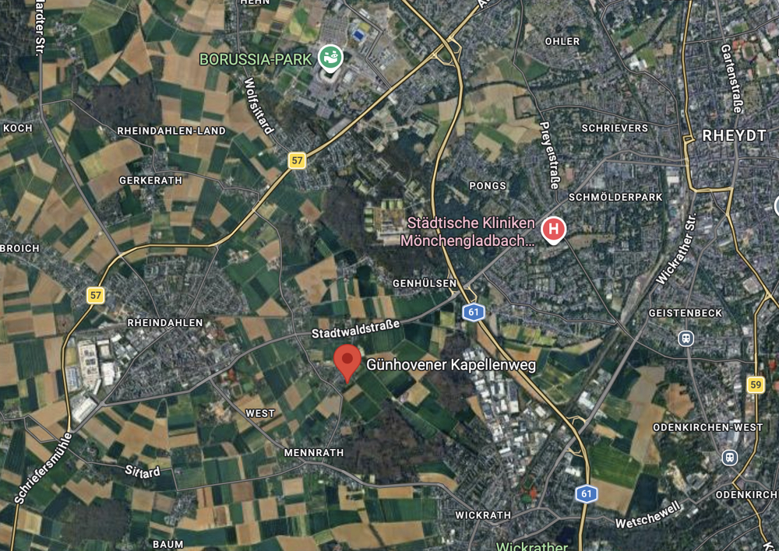This screenshot has height=551, width=779.
Task: Click the Odenkirchen railway station icon
Action: pyautogui.click(x=729, y=457)
